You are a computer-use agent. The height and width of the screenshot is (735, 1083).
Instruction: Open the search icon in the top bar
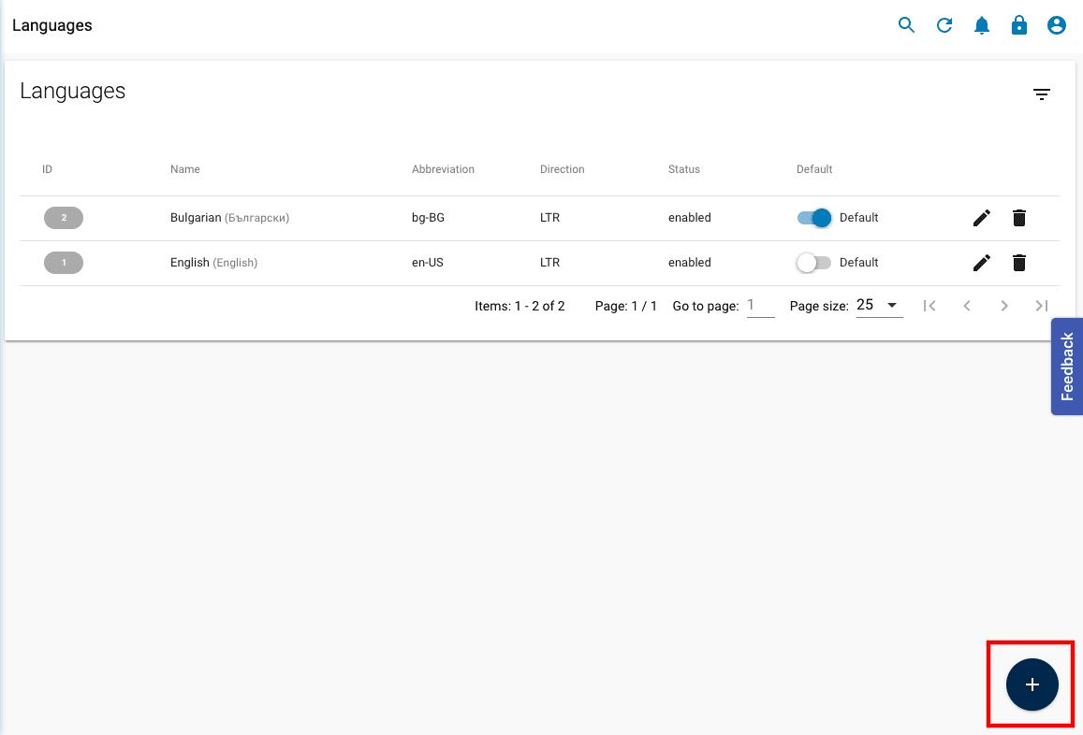tap(906, 25)
